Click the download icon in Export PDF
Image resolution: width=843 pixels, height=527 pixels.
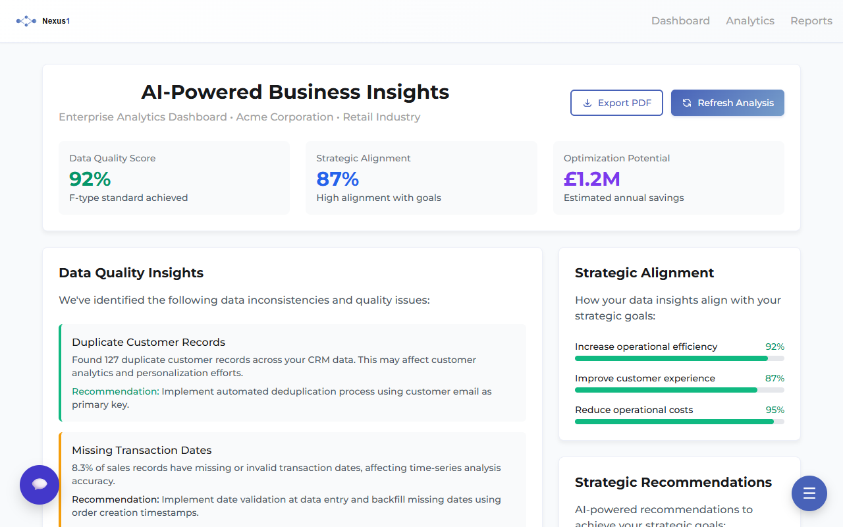point(586,103)
